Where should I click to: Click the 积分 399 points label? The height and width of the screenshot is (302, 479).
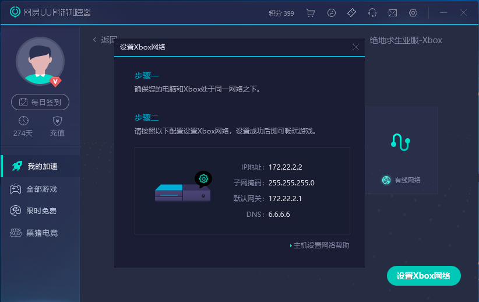click(x=281, y=13)
